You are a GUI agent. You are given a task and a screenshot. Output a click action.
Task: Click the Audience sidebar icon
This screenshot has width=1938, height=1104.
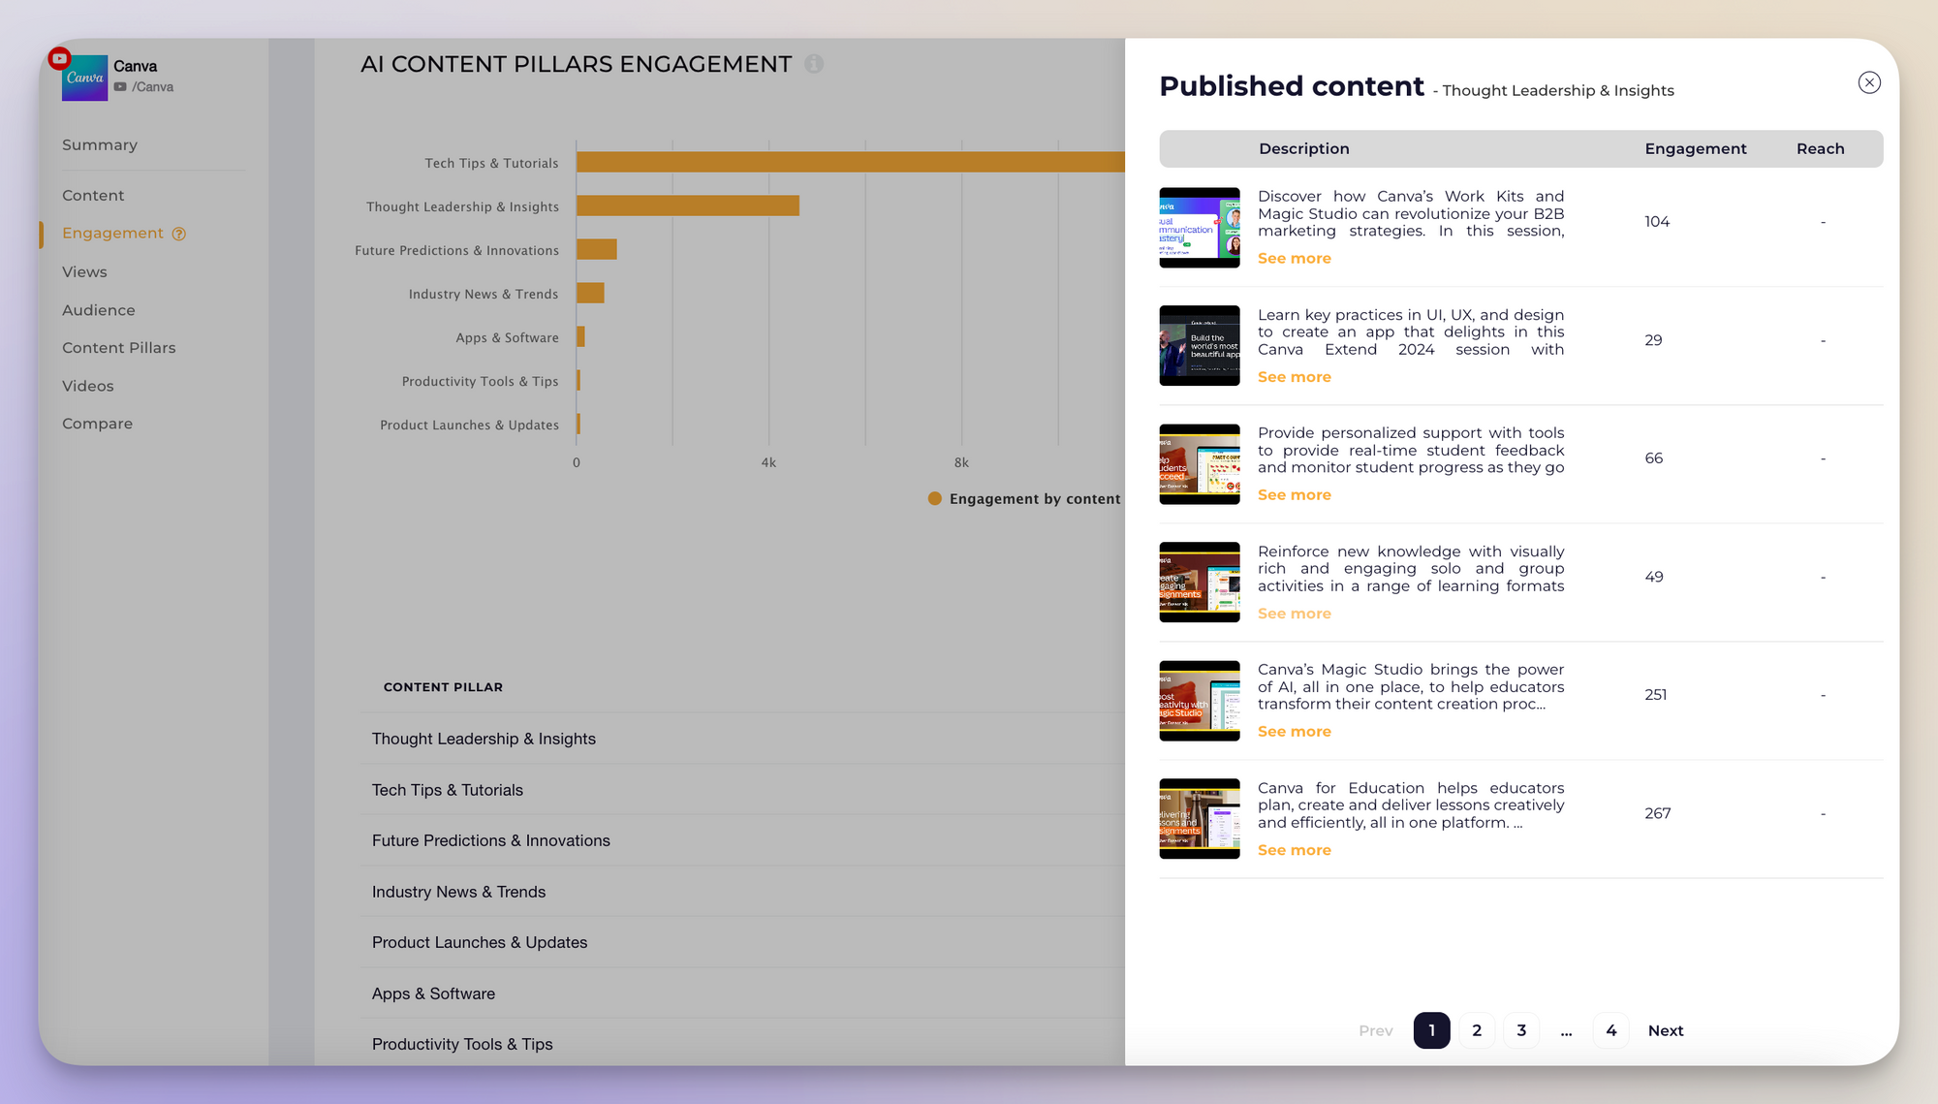[x=99, y=310]
